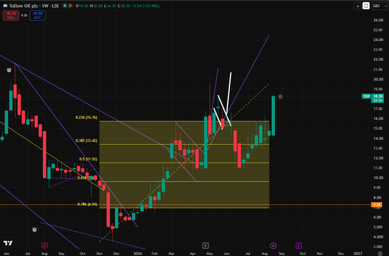Click the 10.00 price scale label

tap(378, 178)
